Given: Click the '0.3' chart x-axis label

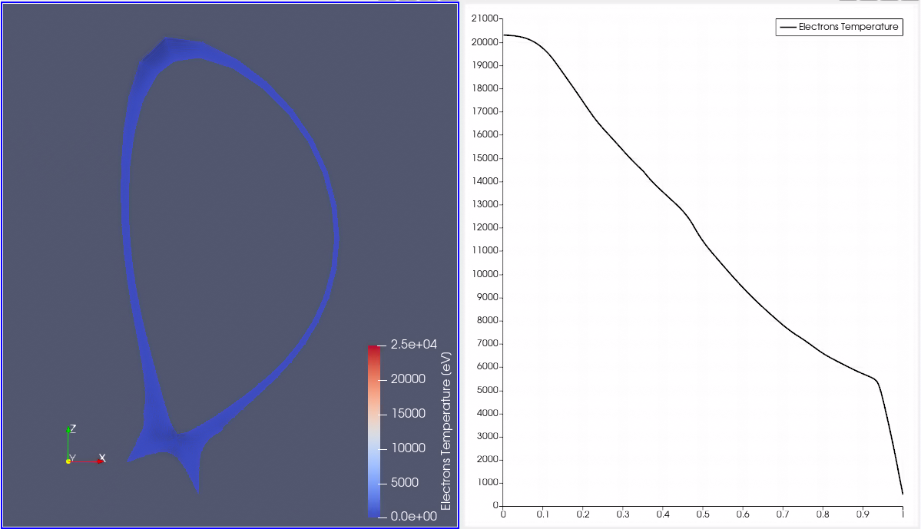Looking at the screenshot, I should pos(623,514).
